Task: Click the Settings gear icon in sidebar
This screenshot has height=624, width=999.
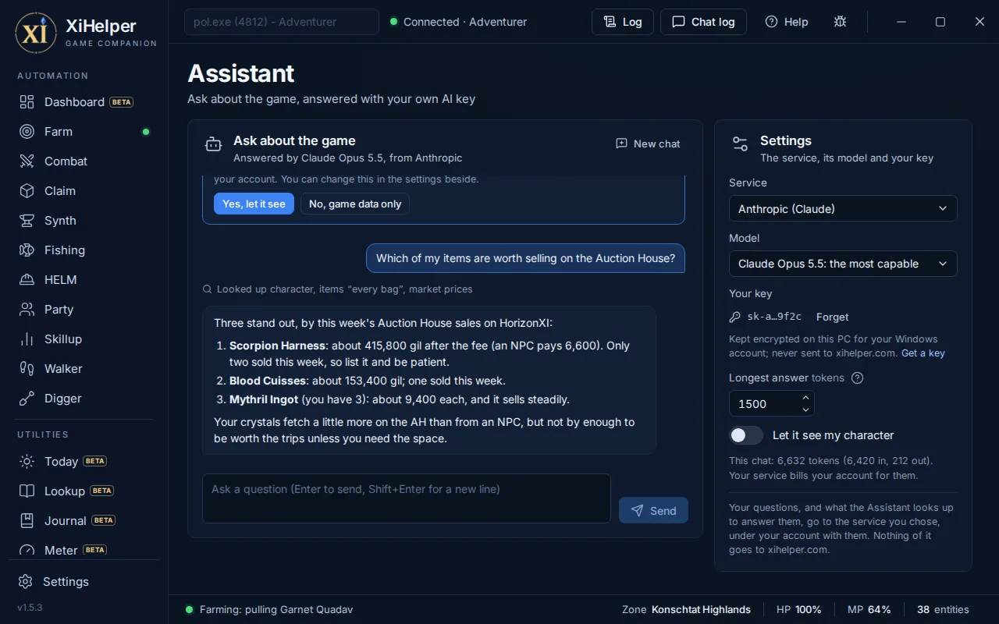Action: (x=26, y=582)
